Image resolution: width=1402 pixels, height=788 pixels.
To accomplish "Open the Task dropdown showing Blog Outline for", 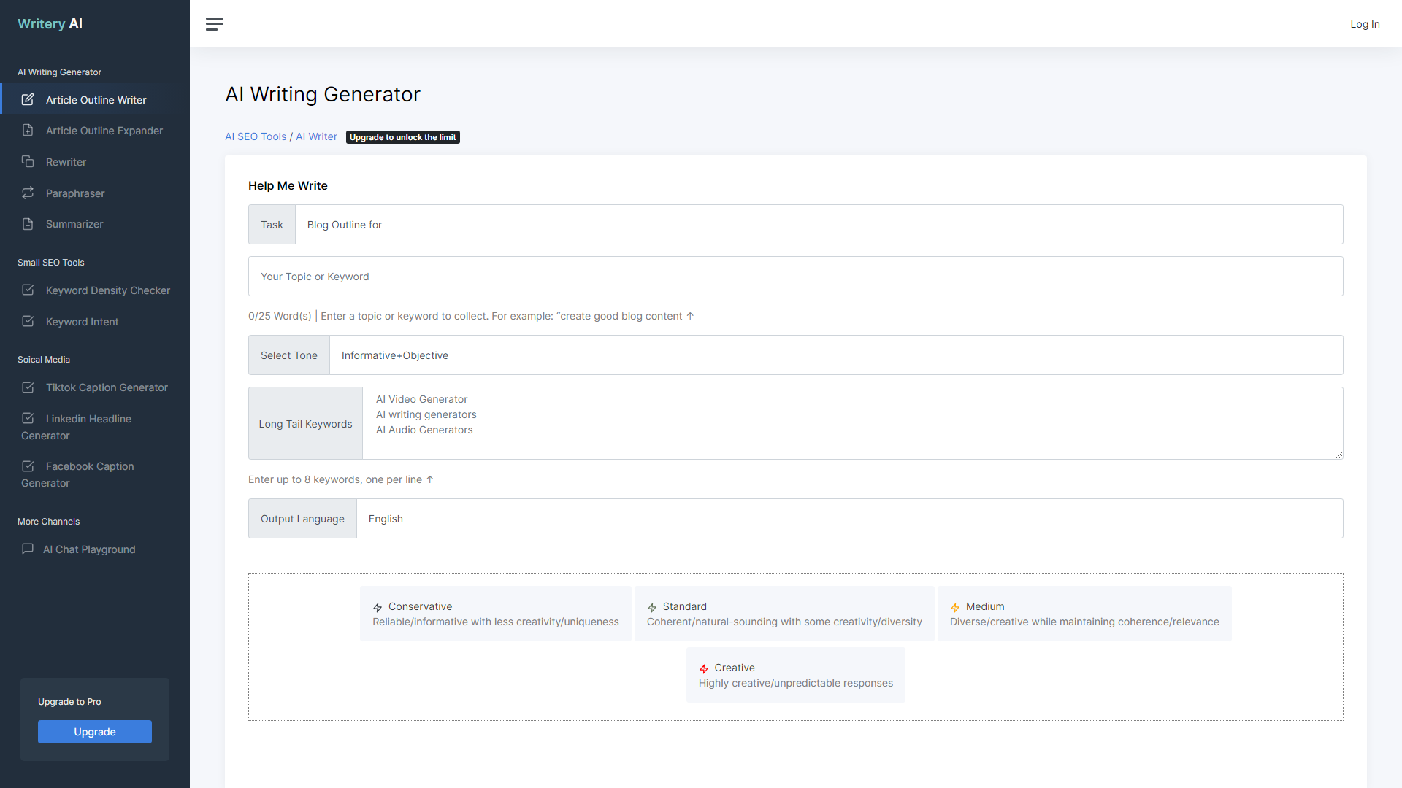I will 818,225.
